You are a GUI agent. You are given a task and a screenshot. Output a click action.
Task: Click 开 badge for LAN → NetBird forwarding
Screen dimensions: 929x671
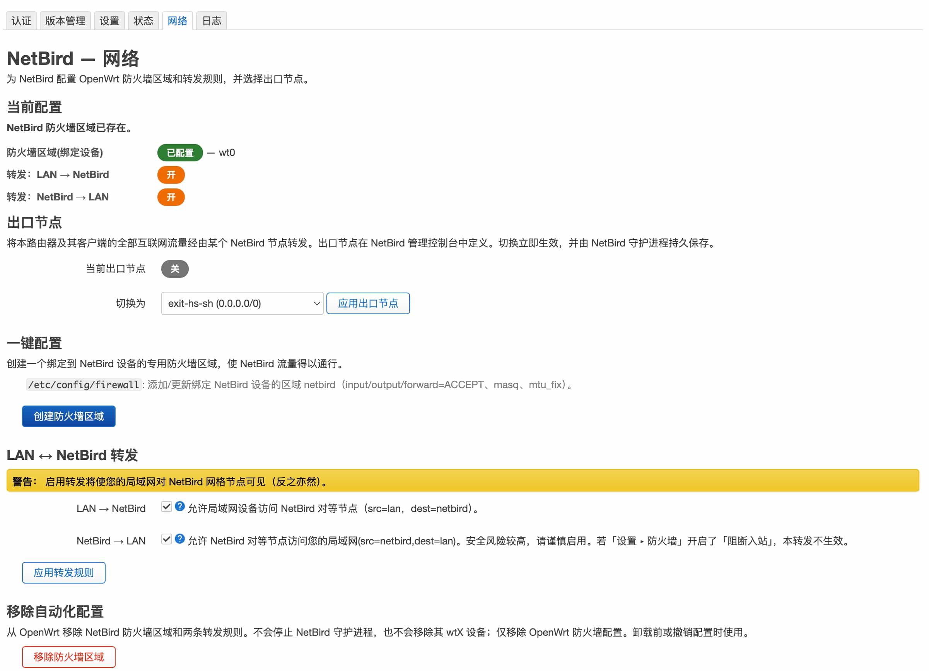(171, 175)
